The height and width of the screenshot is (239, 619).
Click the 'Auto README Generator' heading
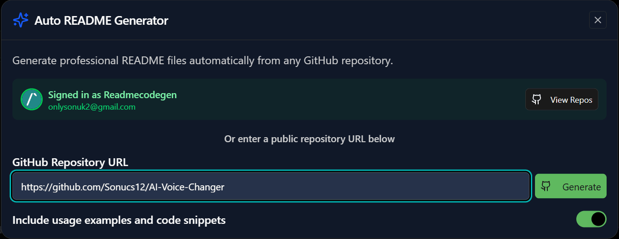click(101, 21)
